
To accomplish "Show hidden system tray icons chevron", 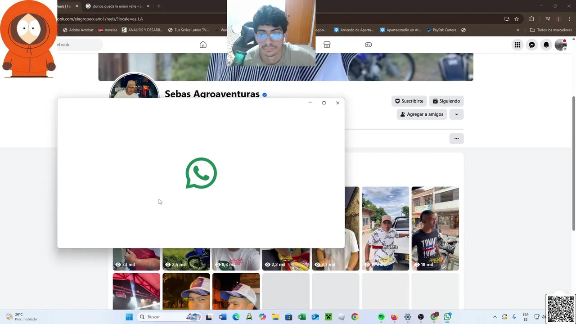I will [495, 317].
